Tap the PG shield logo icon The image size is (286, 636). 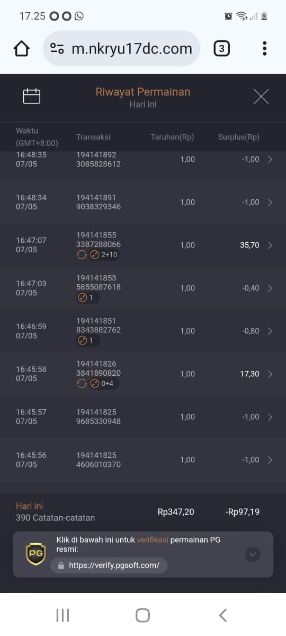coord(35,554)
